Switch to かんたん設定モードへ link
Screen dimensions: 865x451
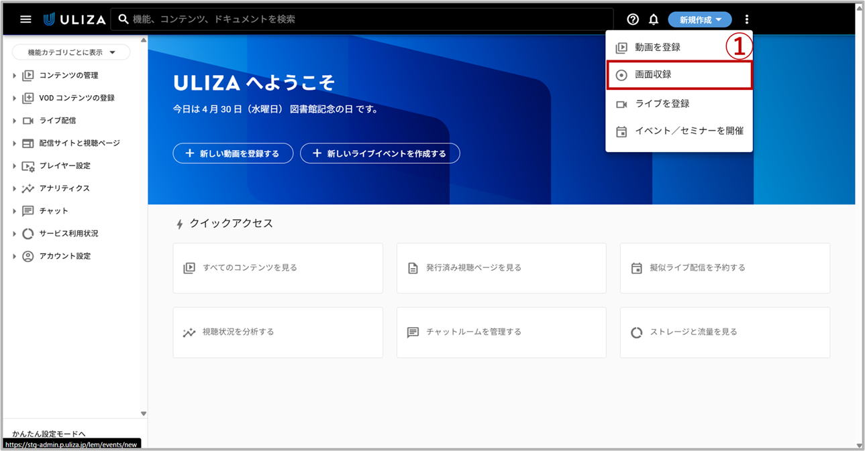[x=49, y=434]
